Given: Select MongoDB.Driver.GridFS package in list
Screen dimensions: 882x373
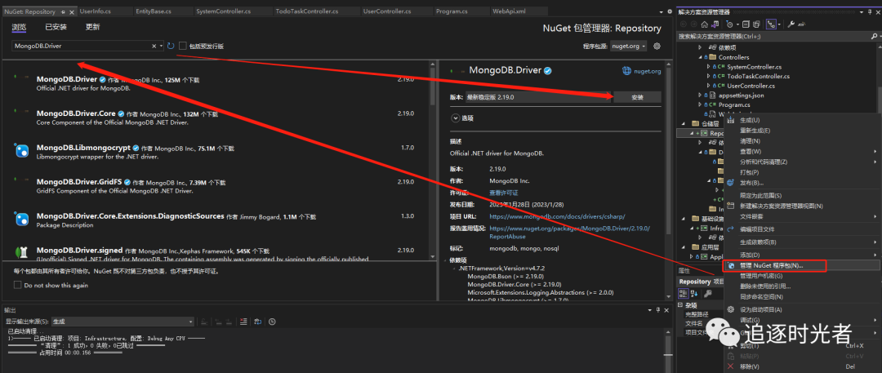Looking at the screenshot, I should [217, 185].
